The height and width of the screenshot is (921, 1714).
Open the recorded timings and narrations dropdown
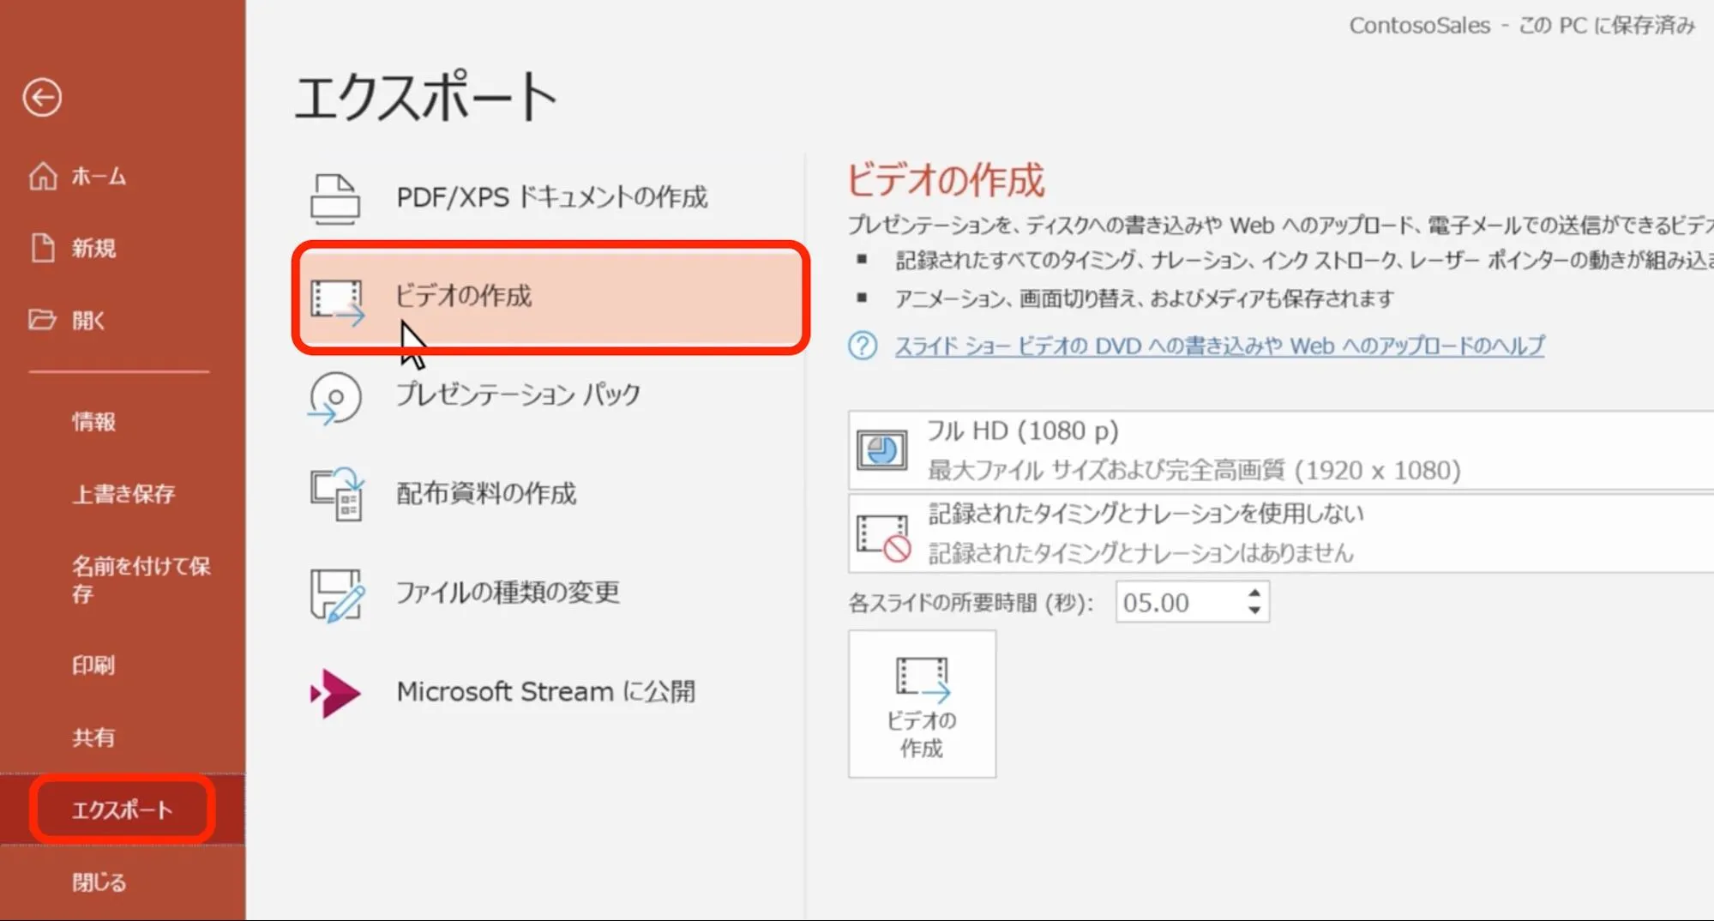pos(1278,533)
